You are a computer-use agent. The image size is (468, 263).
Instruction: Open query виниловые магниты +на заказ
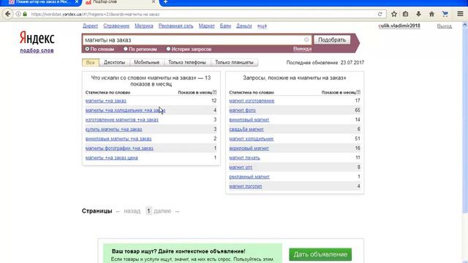click(118, 139)
